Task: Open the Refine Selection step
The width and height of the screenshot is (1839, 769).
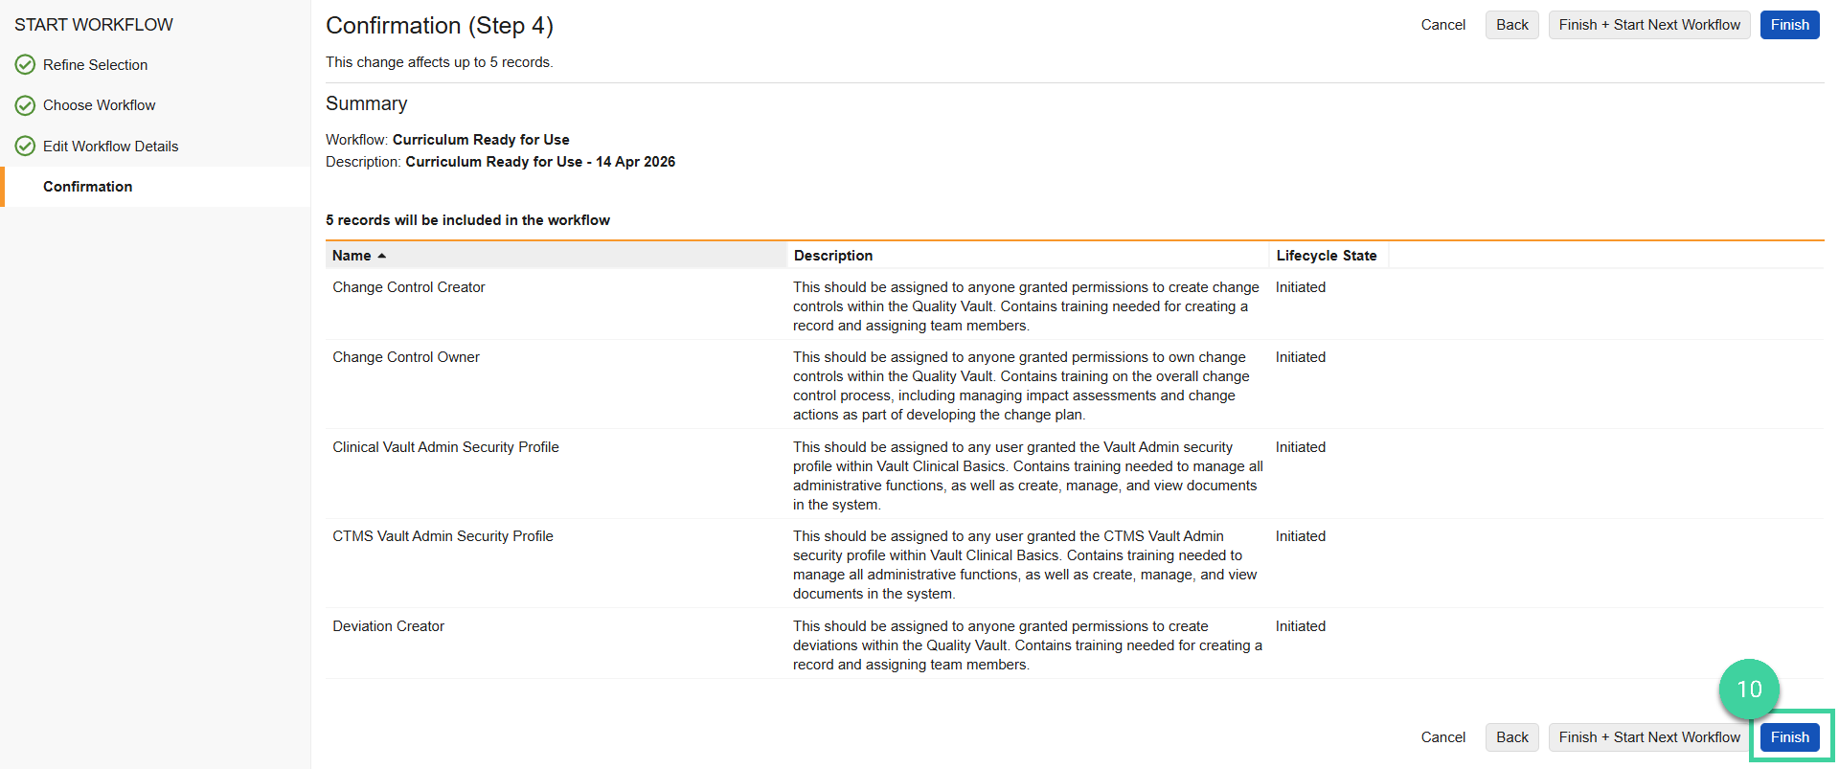Action: tap(95, 65)
